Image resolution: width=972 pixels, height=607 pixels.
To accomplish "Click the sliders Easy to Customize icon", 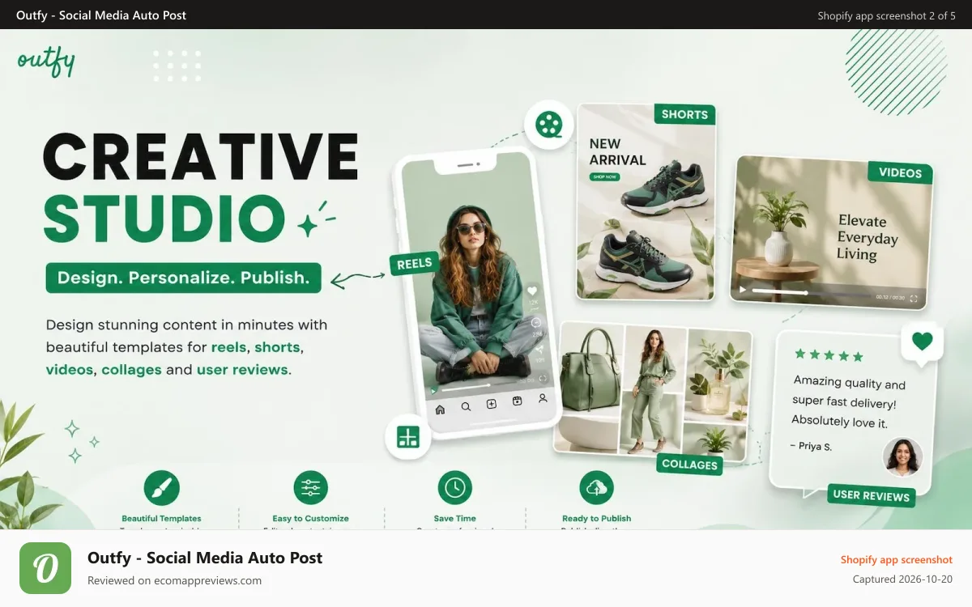I will point(310,488).
